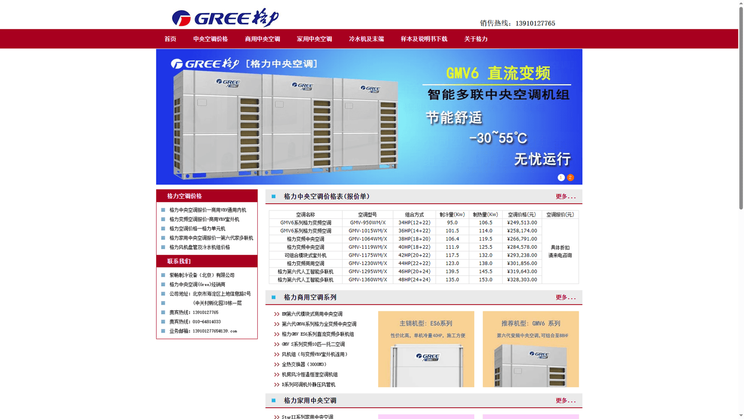Open 格力中央空调报价一商用VRV通用内机 link
Screen dimensions: 744x419
pos(208,210)
